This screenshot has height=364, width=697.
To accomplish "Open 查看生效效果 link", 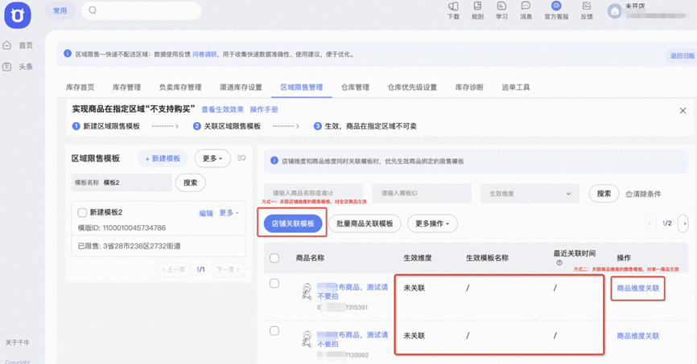I will pyautogui.click(x=223, y=109).
